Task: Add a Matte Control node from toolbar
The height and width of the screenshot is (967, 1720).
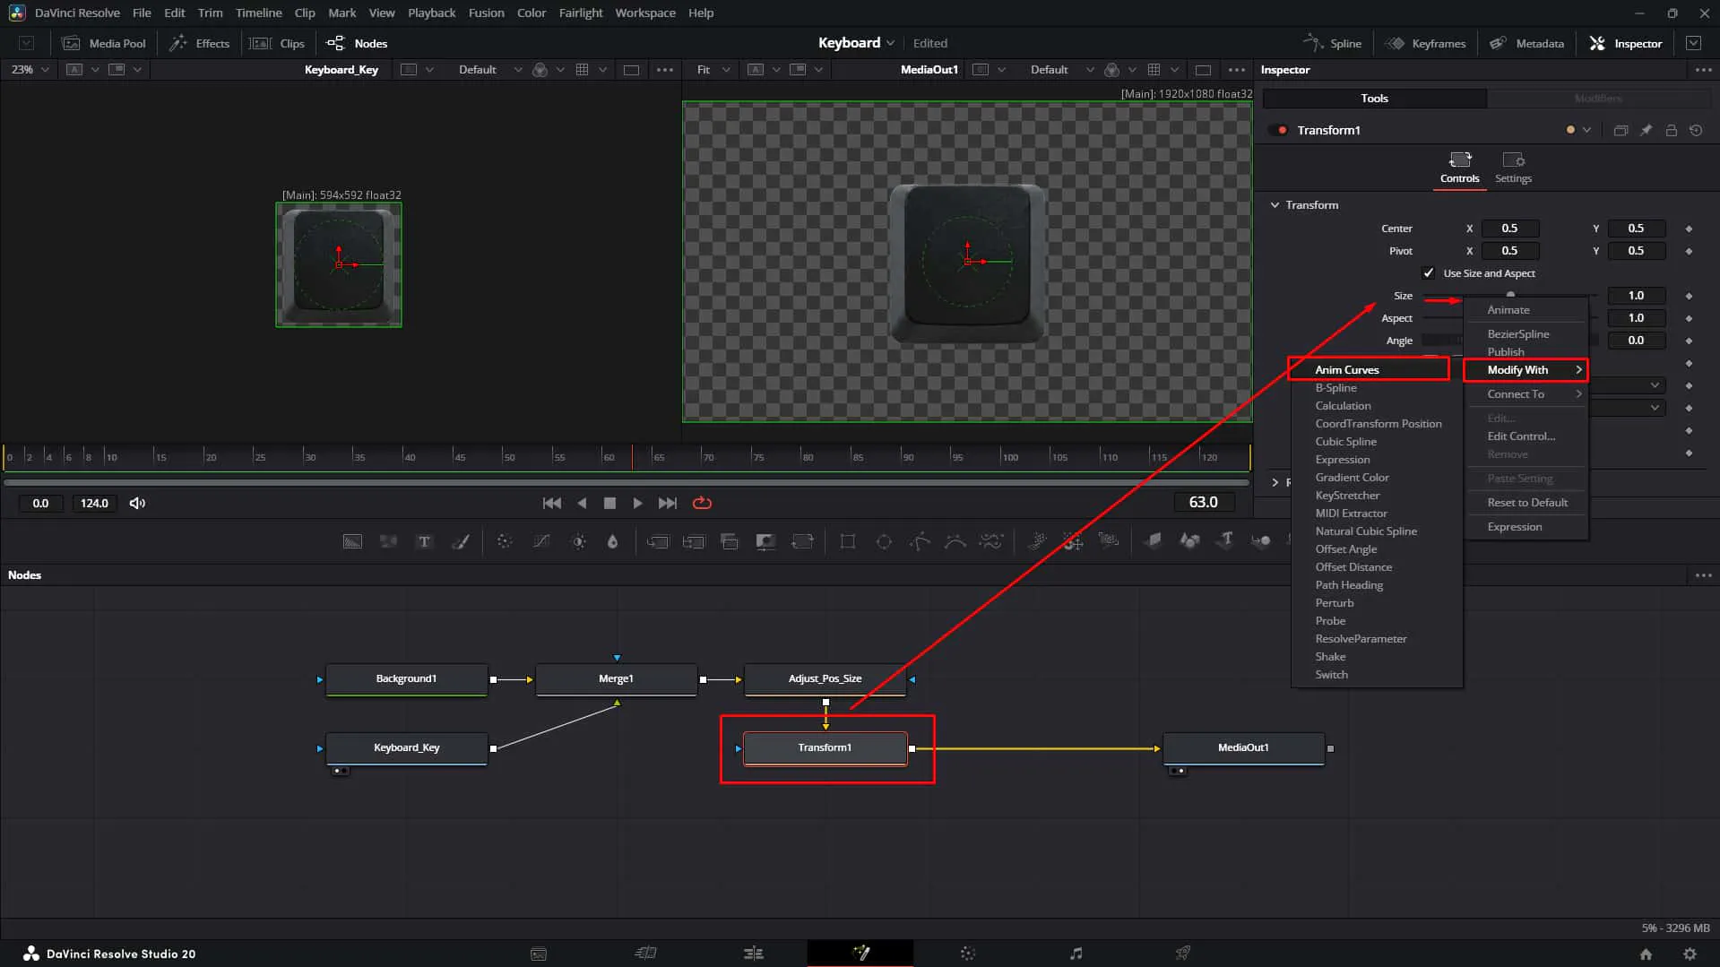Action: click(x=765, y=541)
